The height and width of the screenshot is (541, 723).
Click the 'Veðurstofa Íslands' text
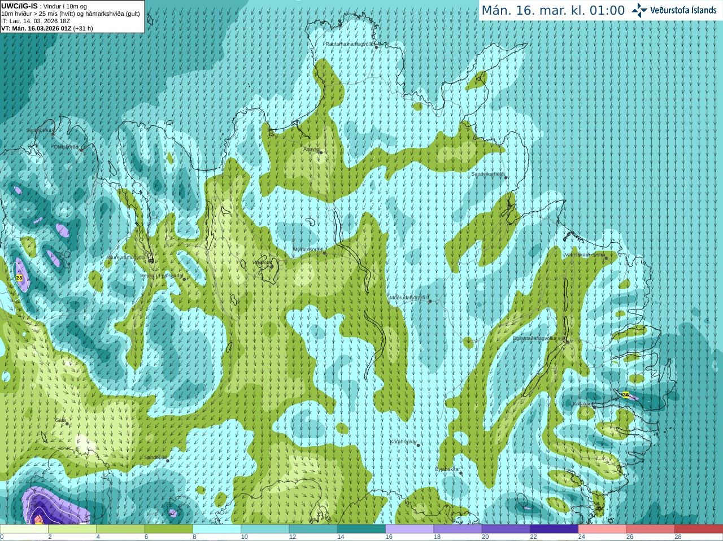pyautogui.click(x=683, y=10)
